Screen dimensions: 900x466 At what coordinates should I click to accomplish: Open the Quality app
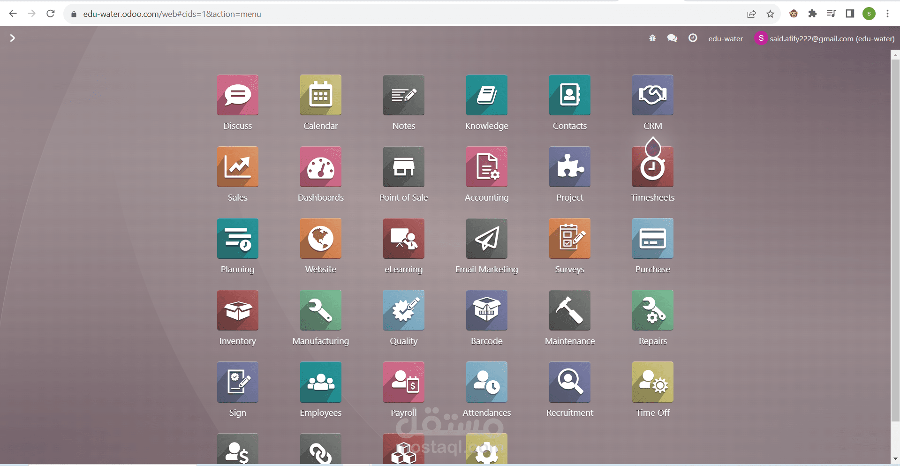[x=404, y=310]
